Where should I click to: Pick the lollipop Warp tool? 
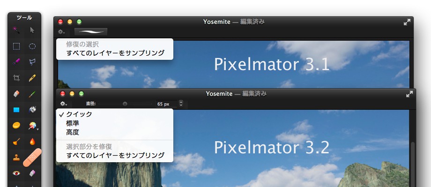point(32,126)
